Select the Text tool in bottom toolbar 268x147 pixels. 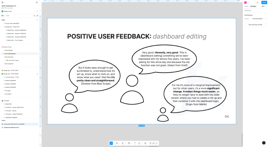135,143
